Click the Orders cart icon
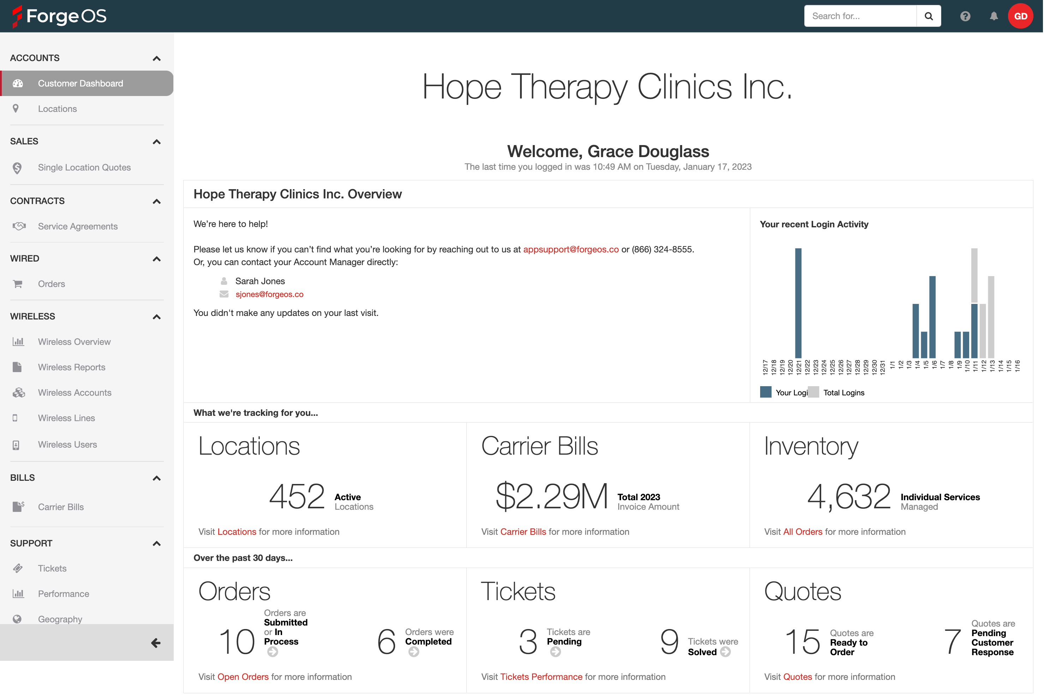Screen dimensions: 1044x700 (18, 284)
